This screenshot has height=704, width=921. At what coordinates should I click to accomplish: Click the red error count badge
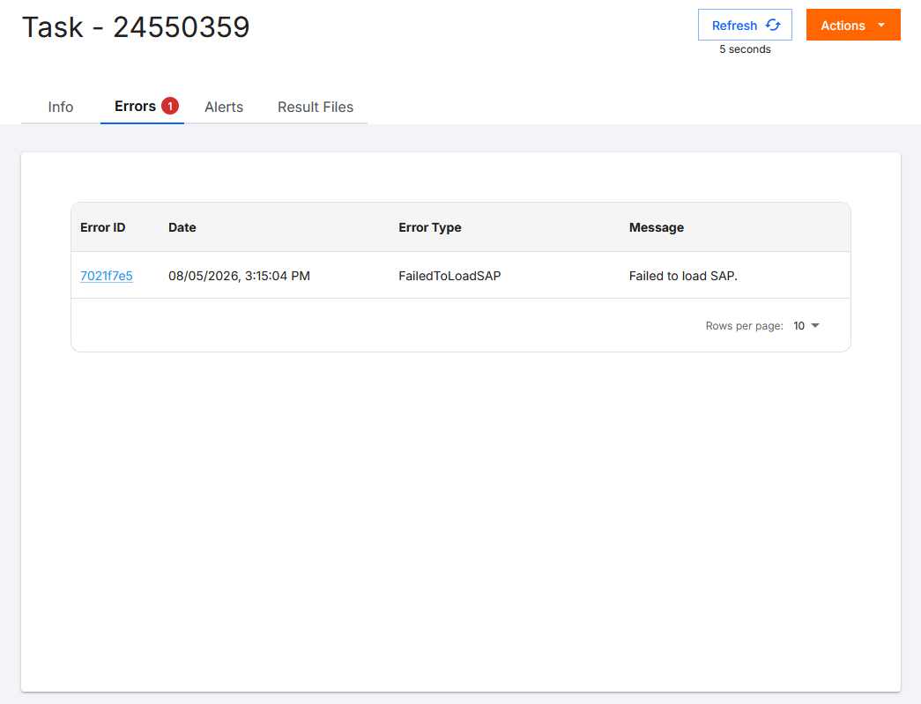pyautogui.click(x=170, y=106)
